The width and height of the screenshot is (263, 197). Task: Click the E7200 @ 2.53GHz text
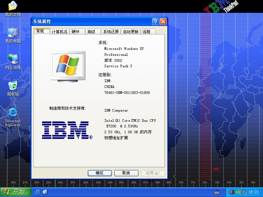coord(122,126)
